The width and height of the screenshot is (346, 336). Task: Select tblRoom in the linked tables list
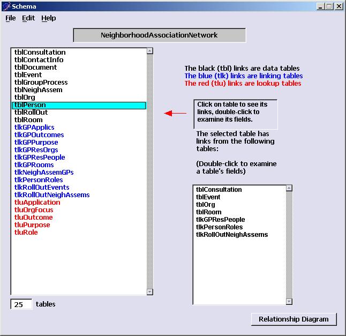point(208,212)
